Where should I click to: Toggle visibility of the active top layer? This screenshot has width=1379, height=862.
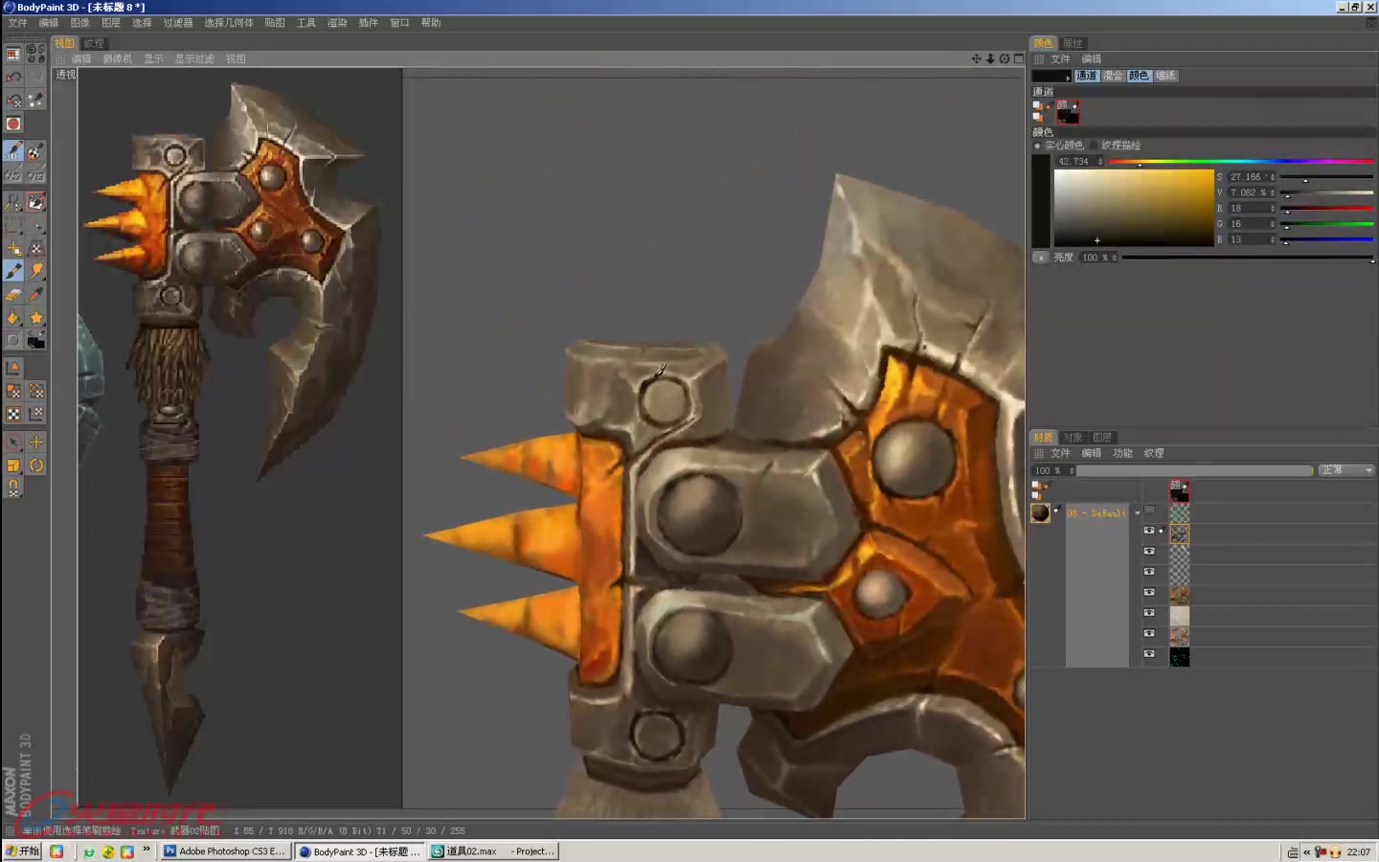pos(1149,530)
